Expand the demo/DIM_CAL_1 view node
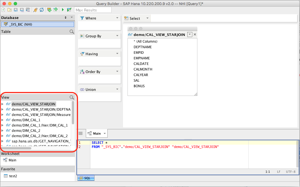The image size is (300, 187). 3,120
